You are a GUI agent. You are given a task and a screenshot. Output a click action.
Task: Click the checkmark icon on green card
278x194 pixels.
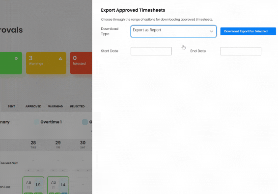[16, 58]
